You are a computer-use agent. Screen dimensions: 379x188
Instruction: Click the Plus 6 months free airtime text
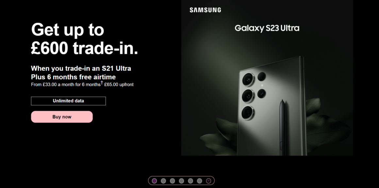73,77
